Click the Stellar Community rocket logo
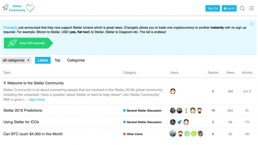Viewport: 258px width, 145px height. click(x=5, y=8)
